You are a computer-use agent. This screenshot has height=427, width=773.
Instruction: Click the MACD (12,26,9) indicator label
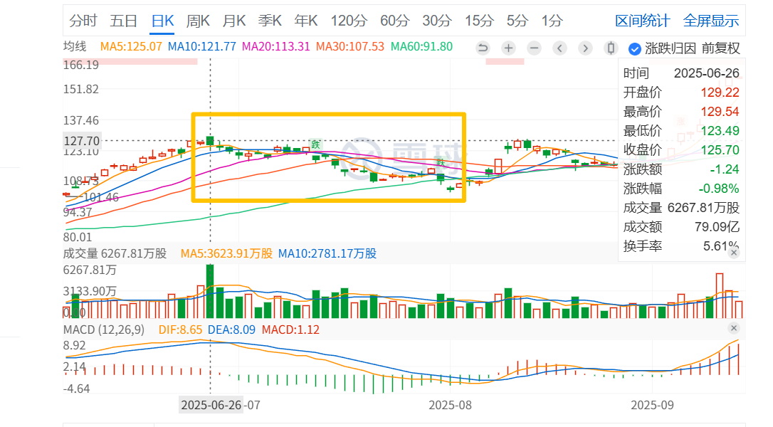click(104, 330)
